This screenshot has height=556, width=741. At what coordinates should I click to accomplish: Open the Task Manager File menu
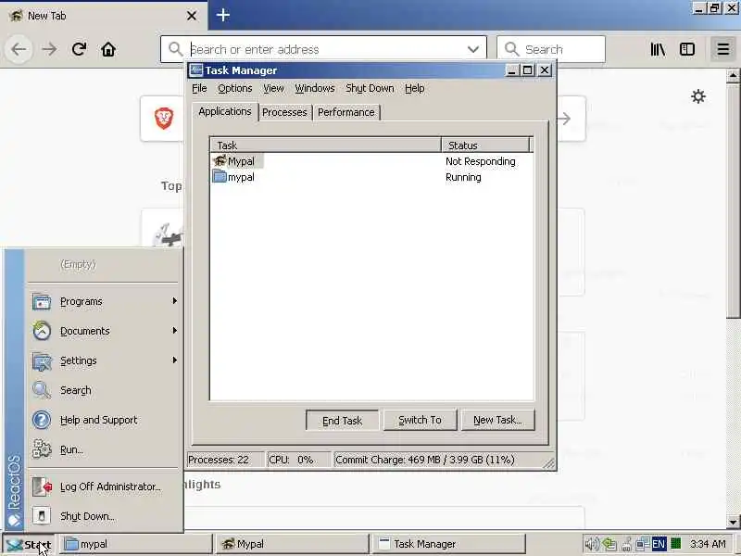point(199,88)
